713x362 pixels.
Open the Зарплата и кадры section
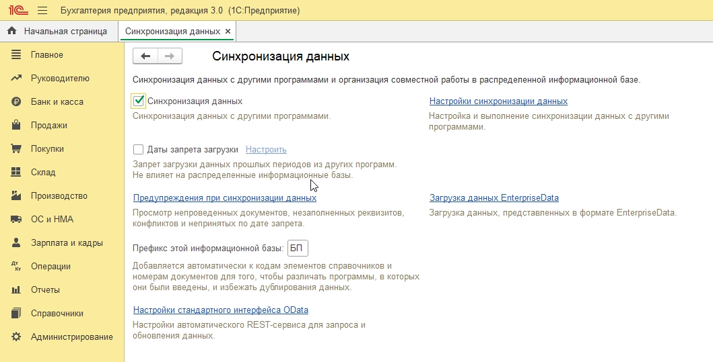[x=67, y=243]
